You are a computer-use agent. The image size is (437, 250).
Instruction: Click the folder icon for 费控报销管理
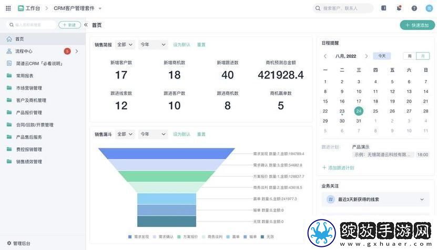(x=9, y=149)
